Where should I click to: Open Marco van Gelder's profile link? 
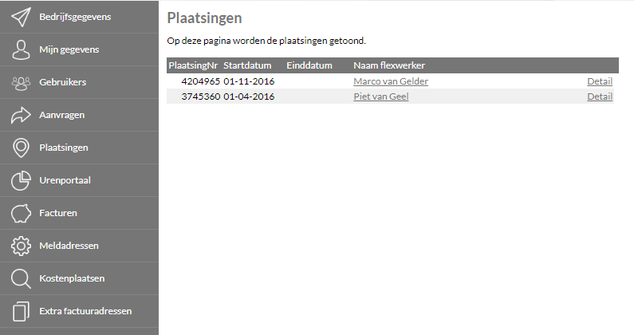(x=391, y=81)
